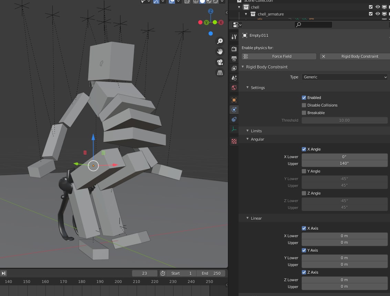This screenshot has width=390, height=296.
Task: Click the negative Y green gizmo dot
Action: pos(215,22)
